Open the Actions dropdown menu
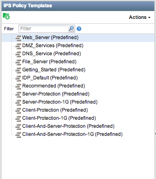Viewport: 156px width, 179px height. point(139,17)
